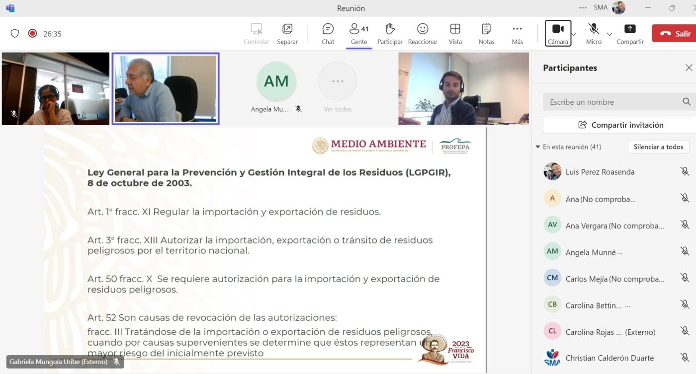This screenshot has height=374, width=696.
Task: Click the CB avatar of Carolina Bettin
Action: point(552,304)
